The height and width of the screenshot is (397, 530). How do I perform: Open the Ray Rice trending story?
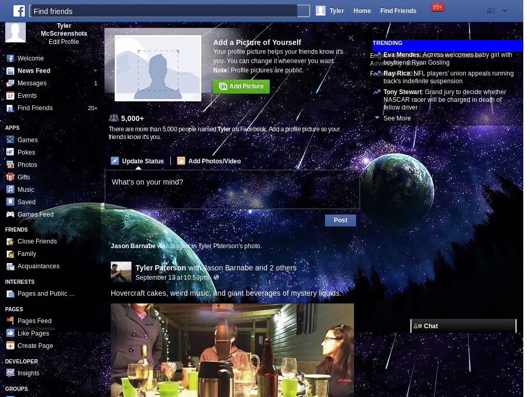pos(448,77)
